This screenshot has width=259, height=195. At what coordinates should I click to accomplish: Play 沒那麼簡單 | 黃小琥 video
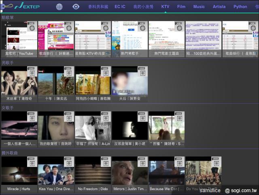coord(129,129)
